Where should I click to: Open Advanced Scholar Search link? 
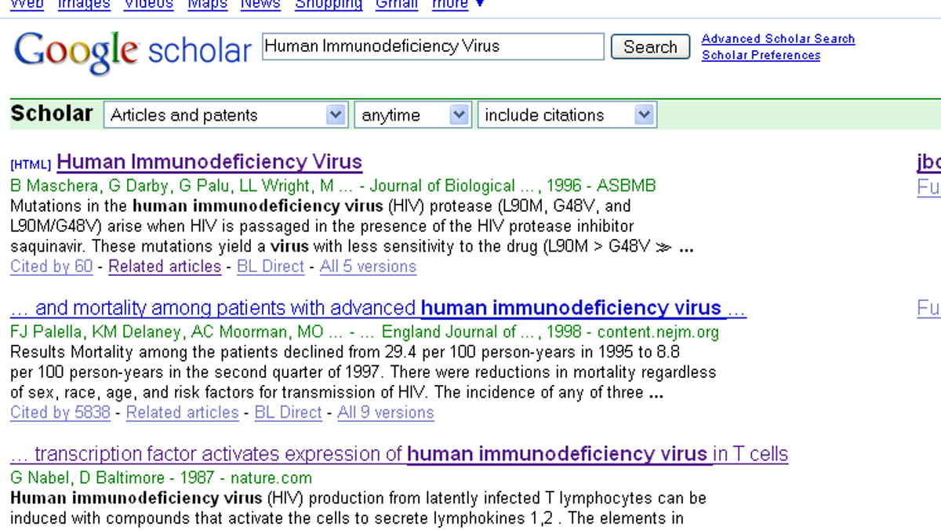[x=778, y=38]
